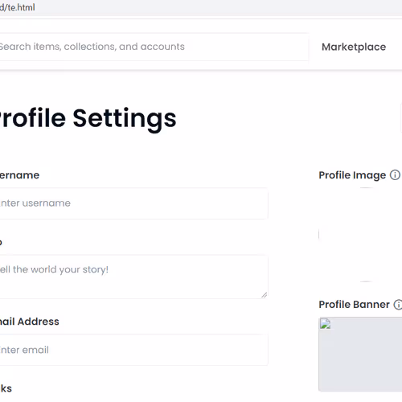Click the Email Address field label
Image resolution: width=402 pixels, height=402 pixels.
pyautogui.click(x=30, y=322)
